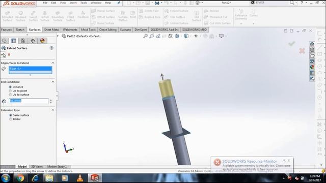Image resolution: width=326 pixels, height=183 pixels.
Task: Open Hide/Show Items dropdown arrow
Action: click(200, 36)
